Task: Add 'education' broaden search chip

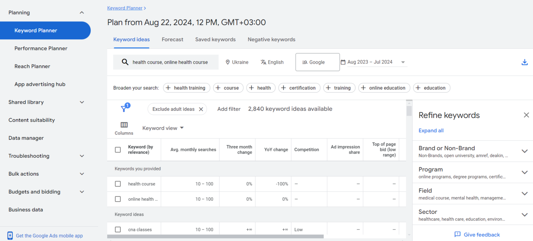Action: 432,88
